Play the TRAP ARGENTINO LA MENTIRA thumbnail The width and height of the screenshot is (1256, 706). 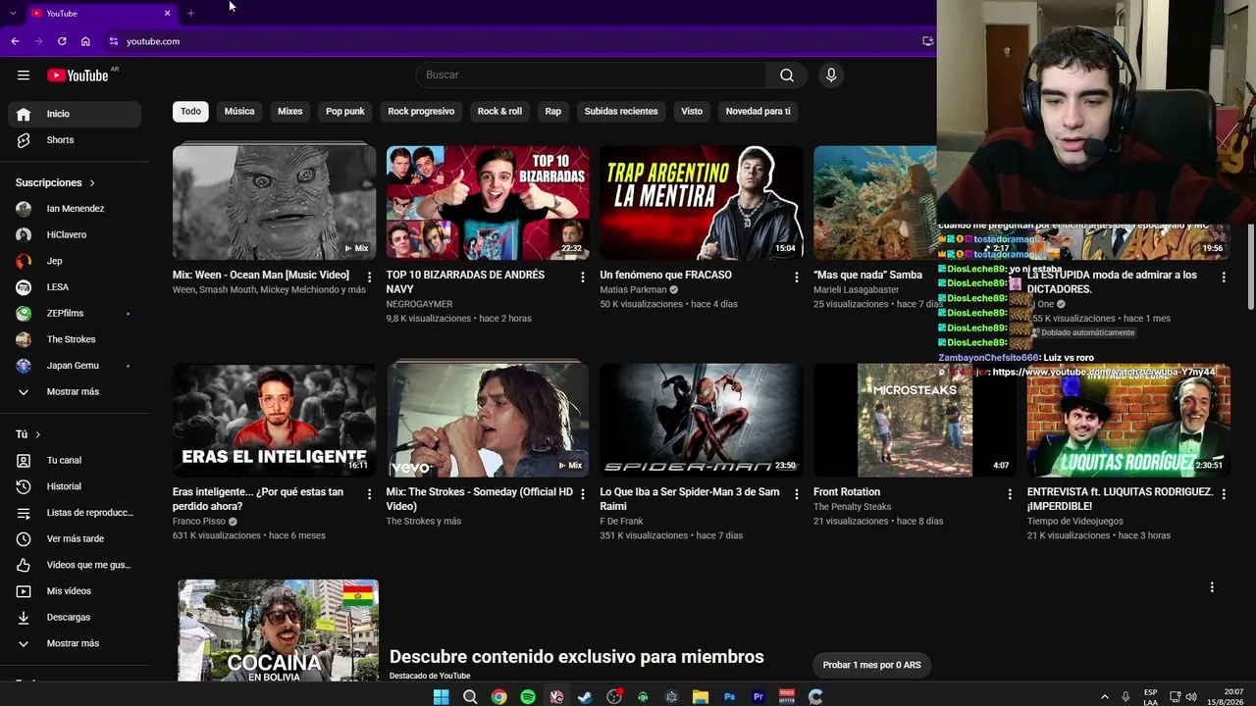tap(702, 203)
